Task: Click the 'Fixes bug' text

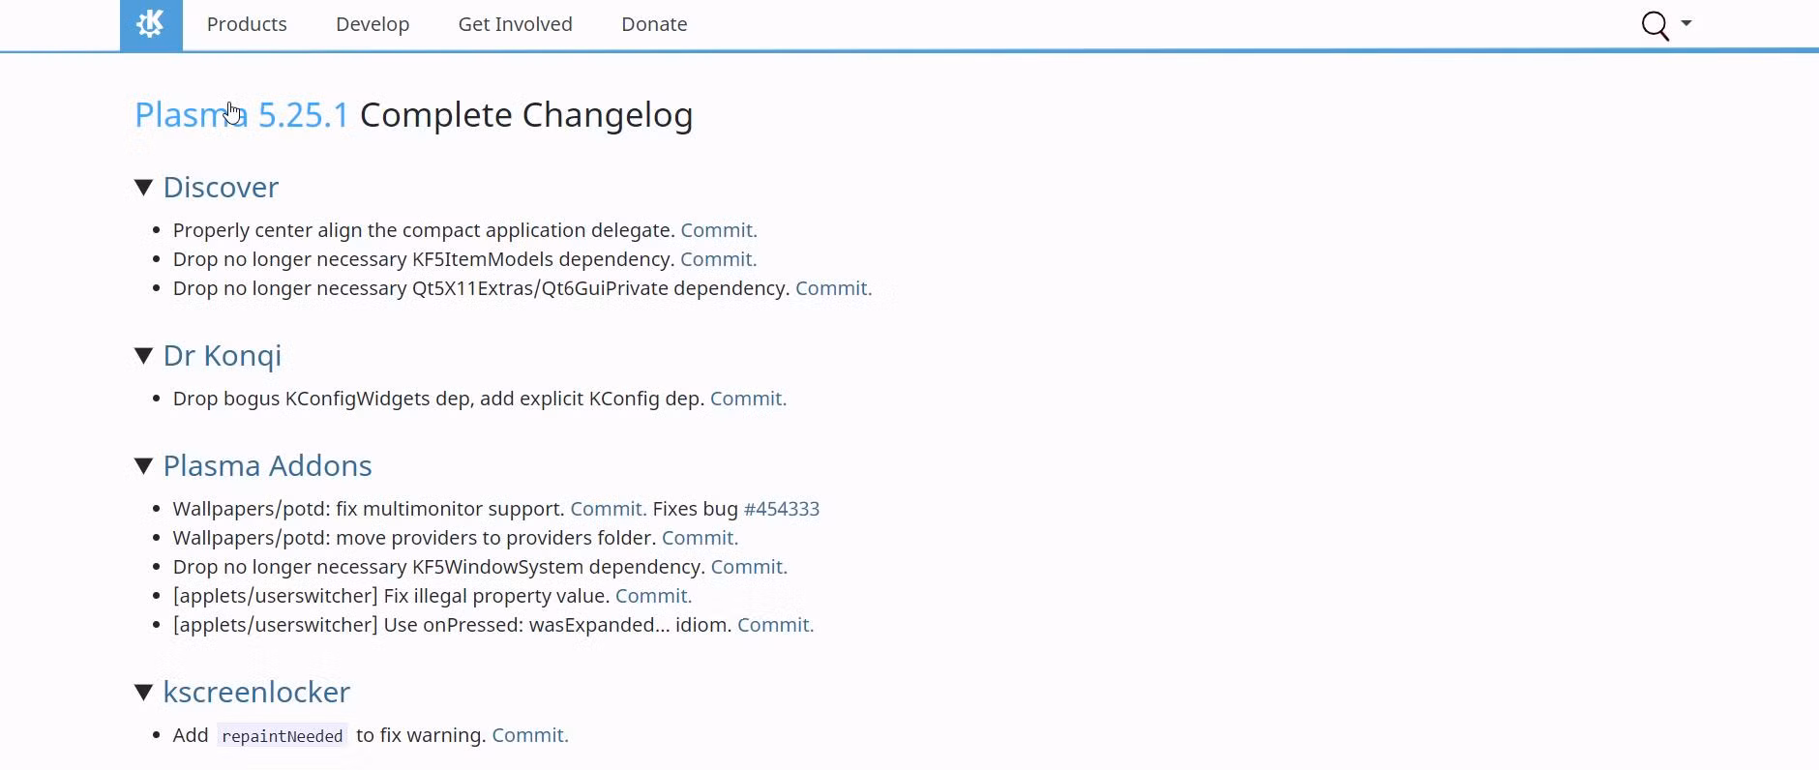Action: point(695,509)
